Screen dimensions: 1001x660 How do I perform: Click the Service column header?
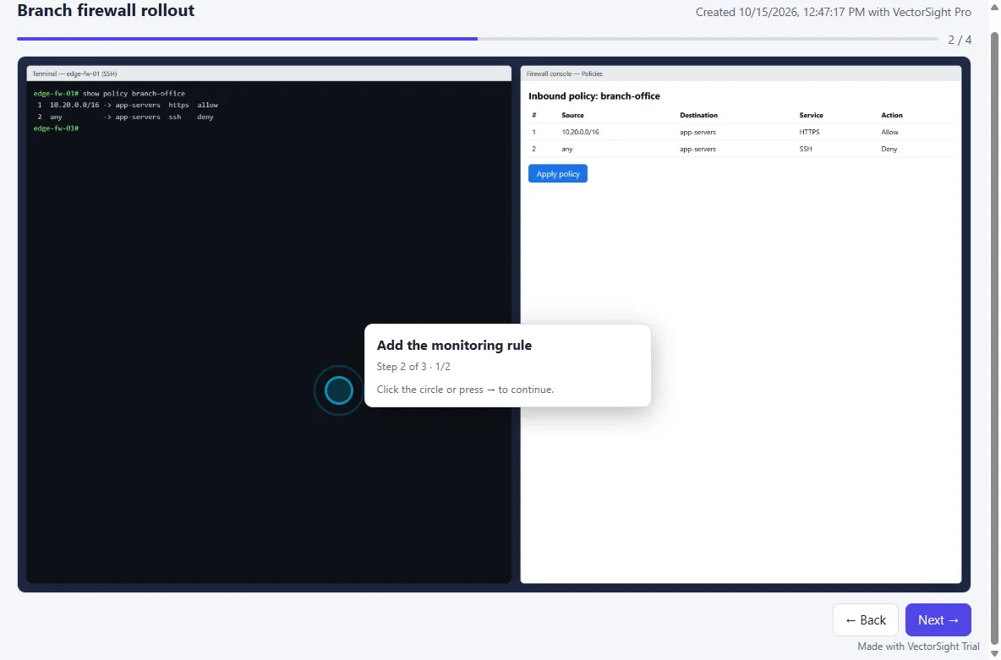pos(811,116)
